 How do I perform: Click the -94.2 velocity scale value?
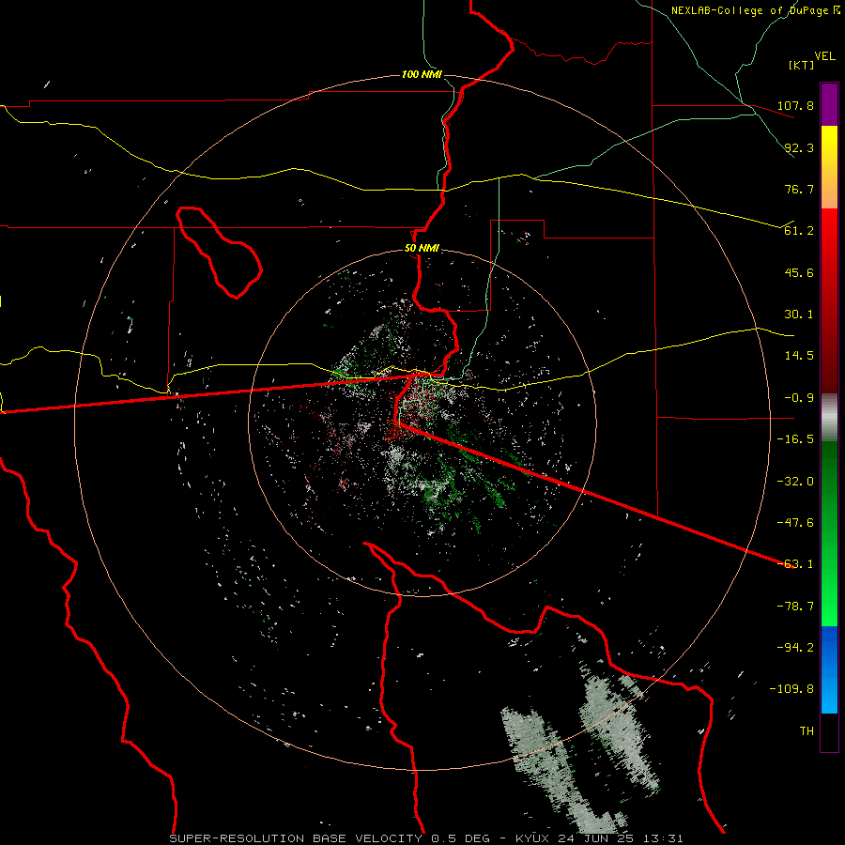pyautogui.click(x=795, y=648)
